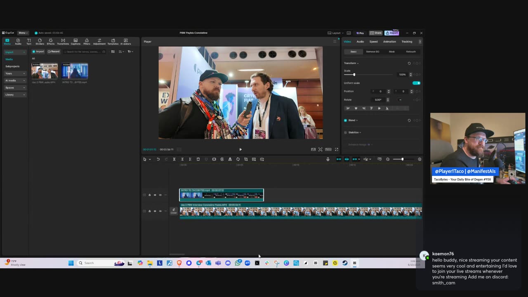The width and height of the screenshot is (528, 297).
Task: Open the Adjustment panel
Action: [x=99, y=41]
